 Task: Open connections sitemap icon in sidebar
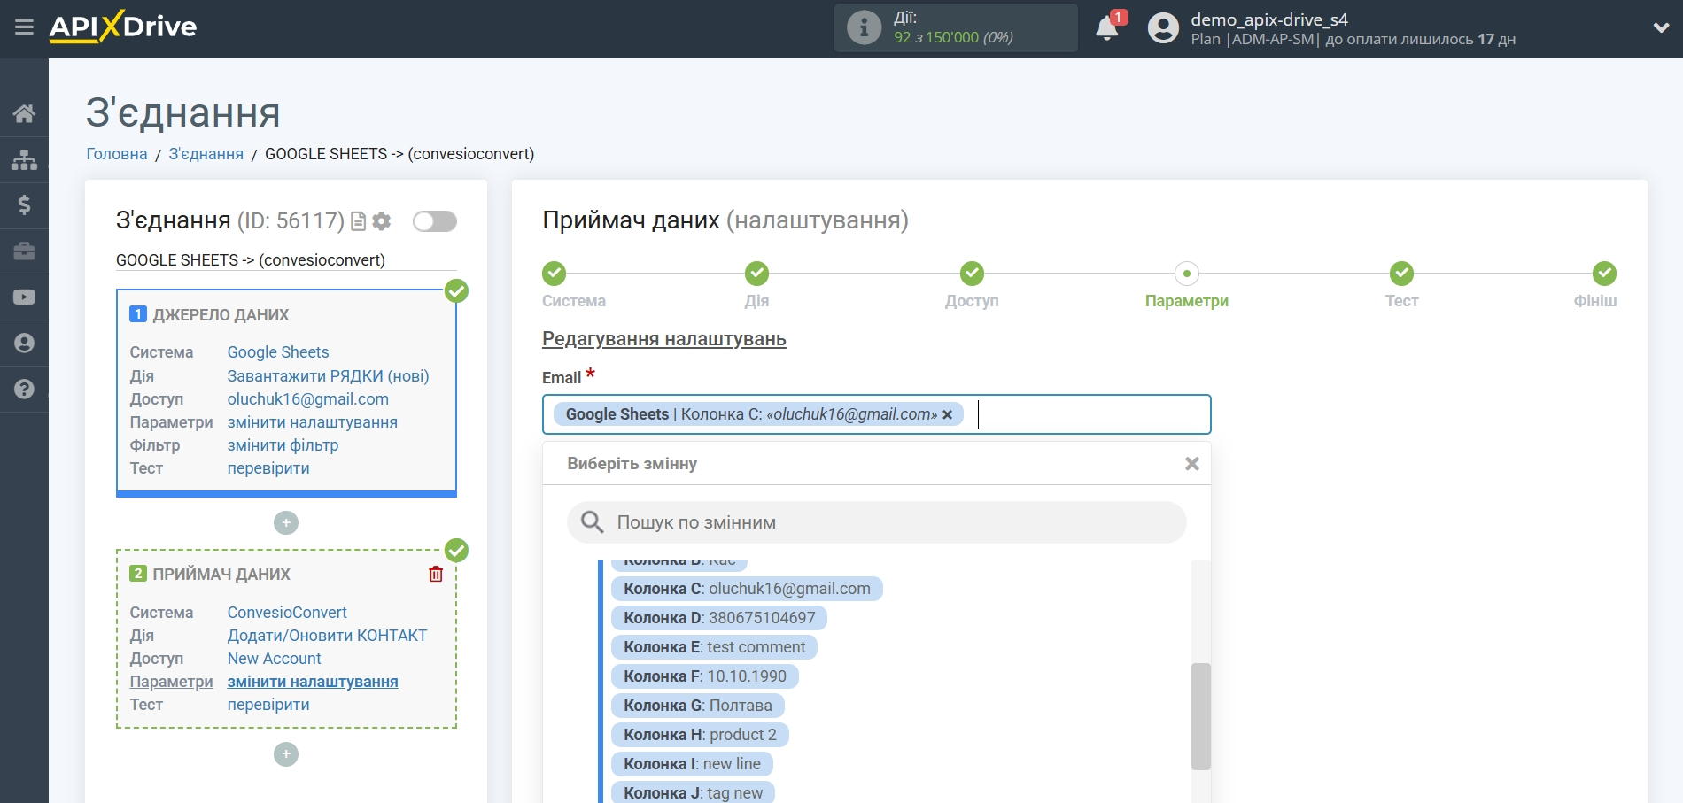24,159
